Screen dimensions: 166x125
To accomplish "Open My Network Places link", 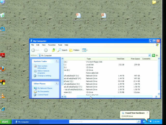I will coord(45,88).
